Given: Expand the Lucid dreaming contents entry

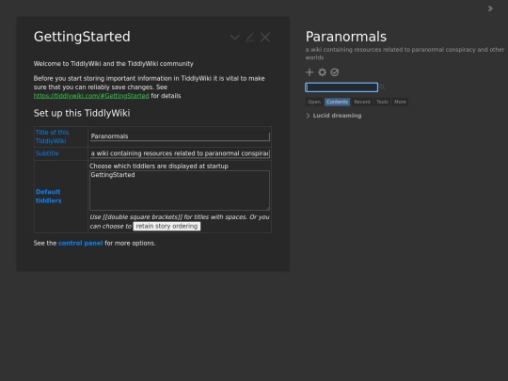Looking at the screenshot, I should pos(308,116).
